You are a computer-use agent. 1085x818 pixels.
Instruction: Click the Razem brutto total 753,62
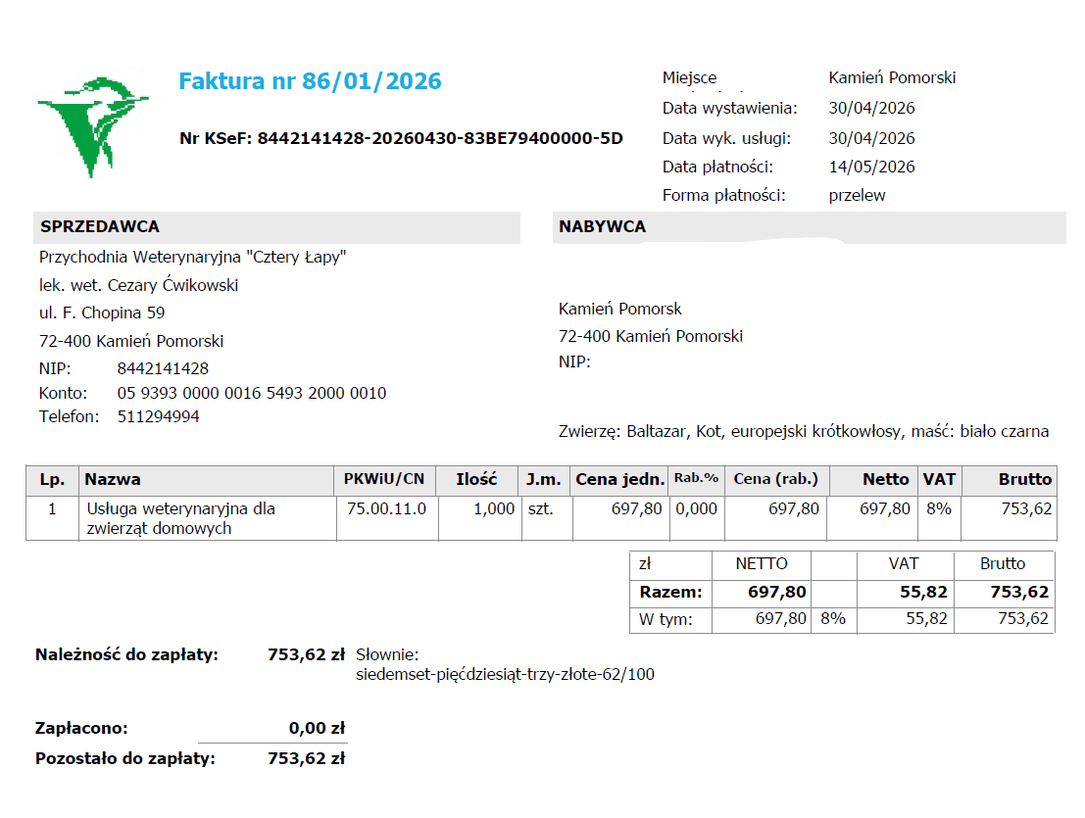click(1019, 592)
